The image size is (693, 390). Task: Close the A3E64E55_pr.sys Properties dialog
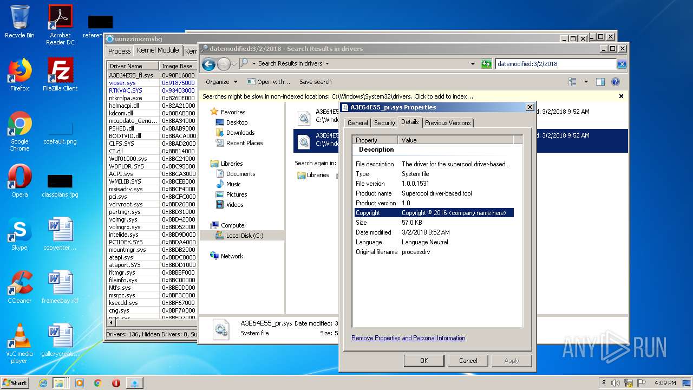pyautogui.click(x=529, y=107)
